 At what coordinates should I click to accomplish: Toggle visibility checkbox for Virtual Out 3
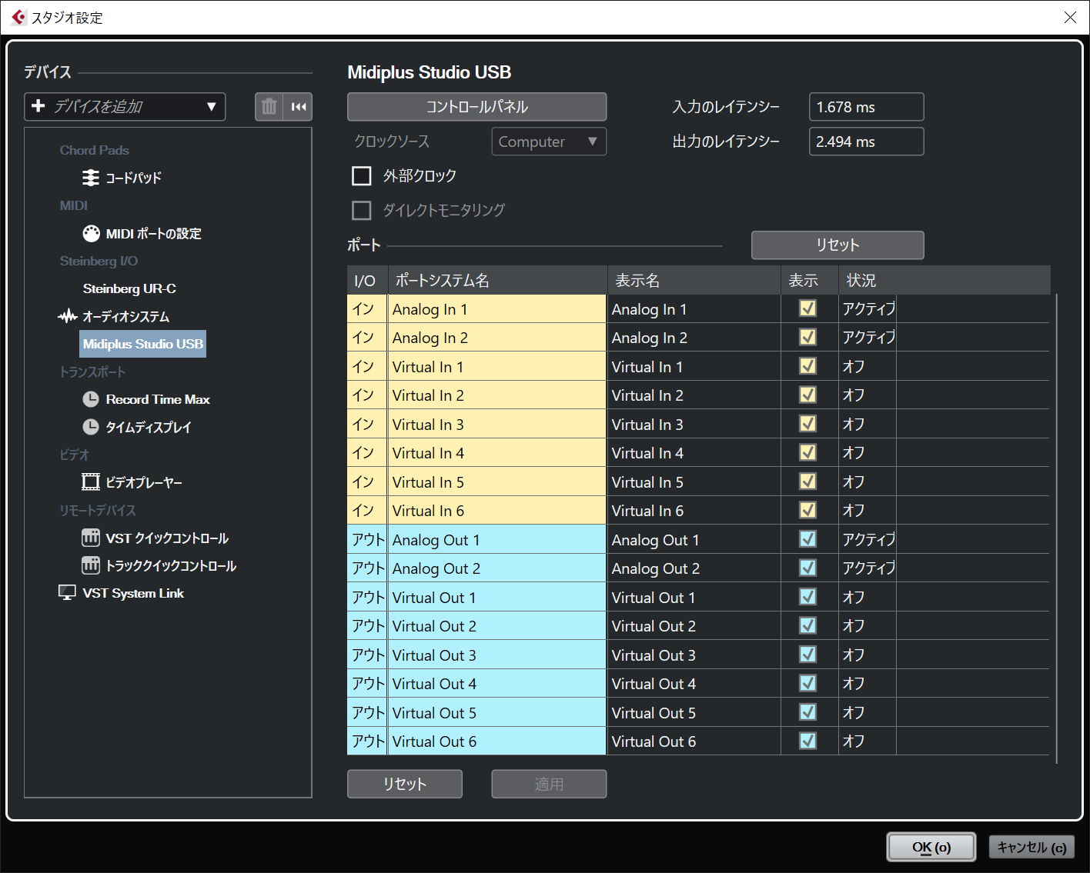[x=807, y=655]
